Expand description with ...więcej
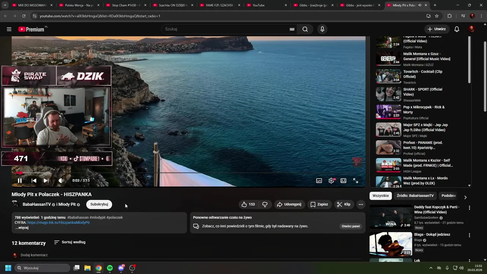 (22, 228)
